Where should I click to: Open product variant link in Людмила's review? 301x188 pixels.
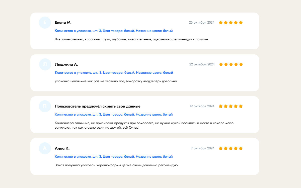click(114, 73)
